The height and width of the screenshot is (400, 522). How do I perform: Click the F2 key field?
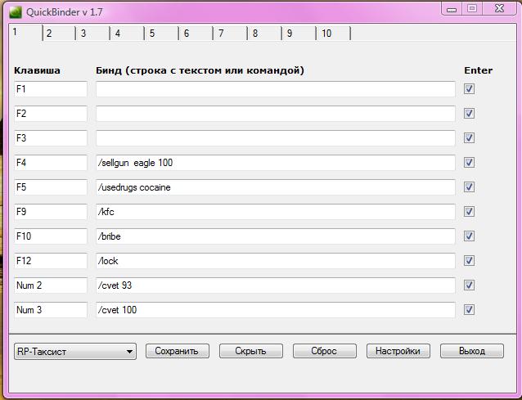51,114
